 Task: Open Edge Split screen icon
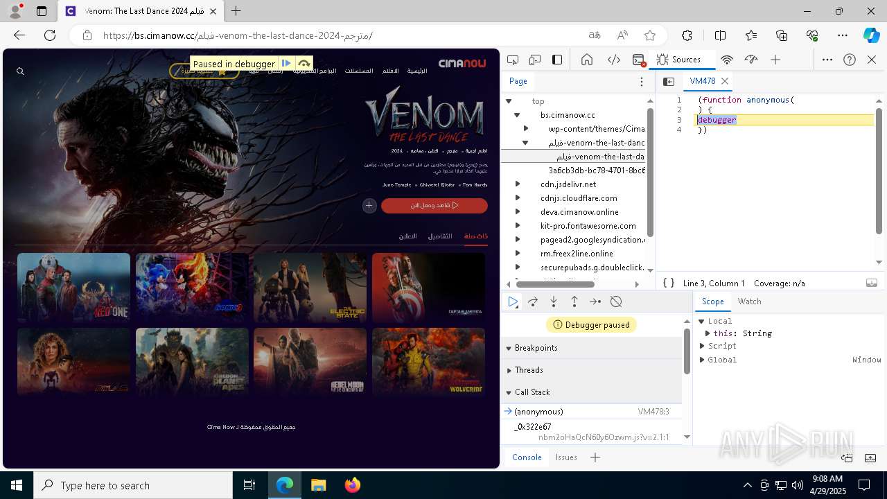pos(720,35)
